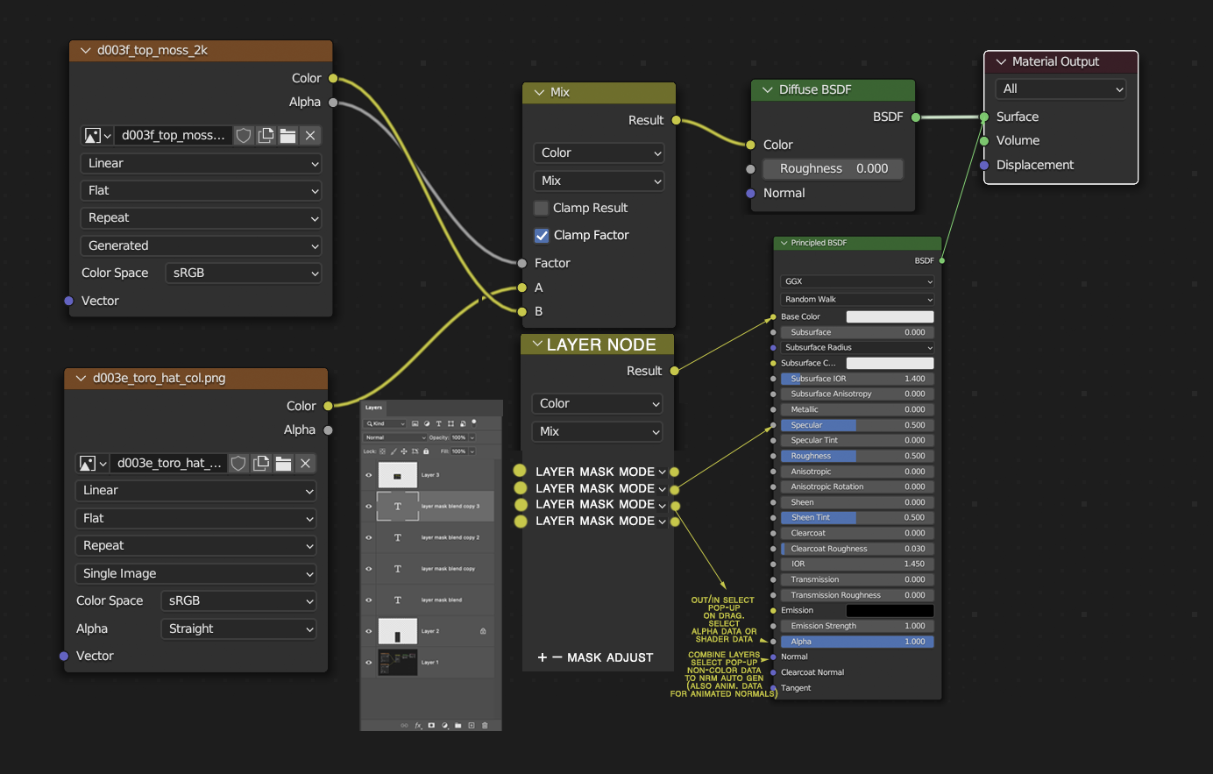1213x774 pixels.
Task: Open Random Walk subsurface method dropdown
Action: (857, 299)
